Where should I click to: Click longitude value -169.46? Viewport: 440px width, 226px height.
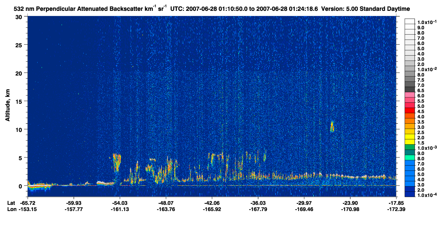(x=304, y=209)
